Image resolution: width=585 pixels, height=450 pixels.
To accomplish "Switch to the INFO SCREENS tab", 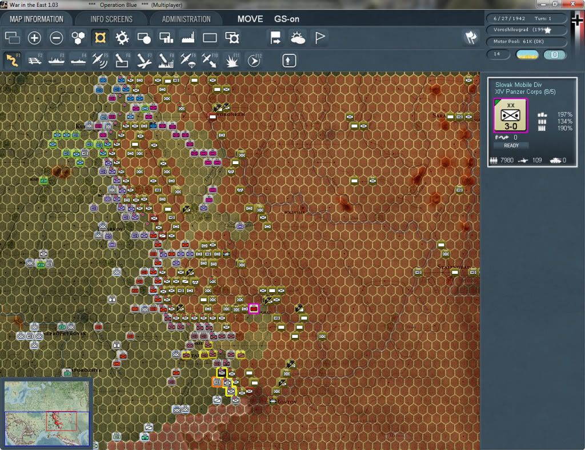I will pos(111,19).
